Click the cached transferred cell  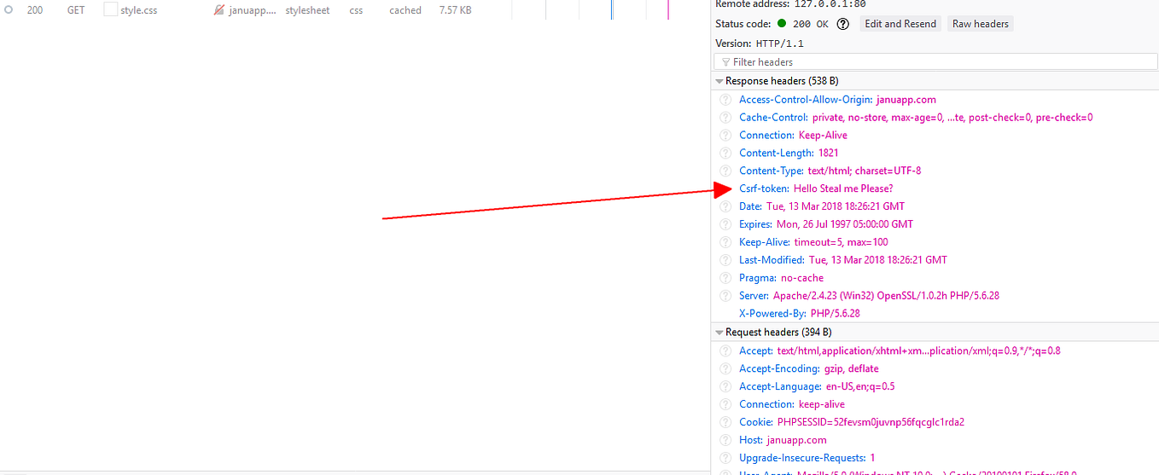click(405, 10)
